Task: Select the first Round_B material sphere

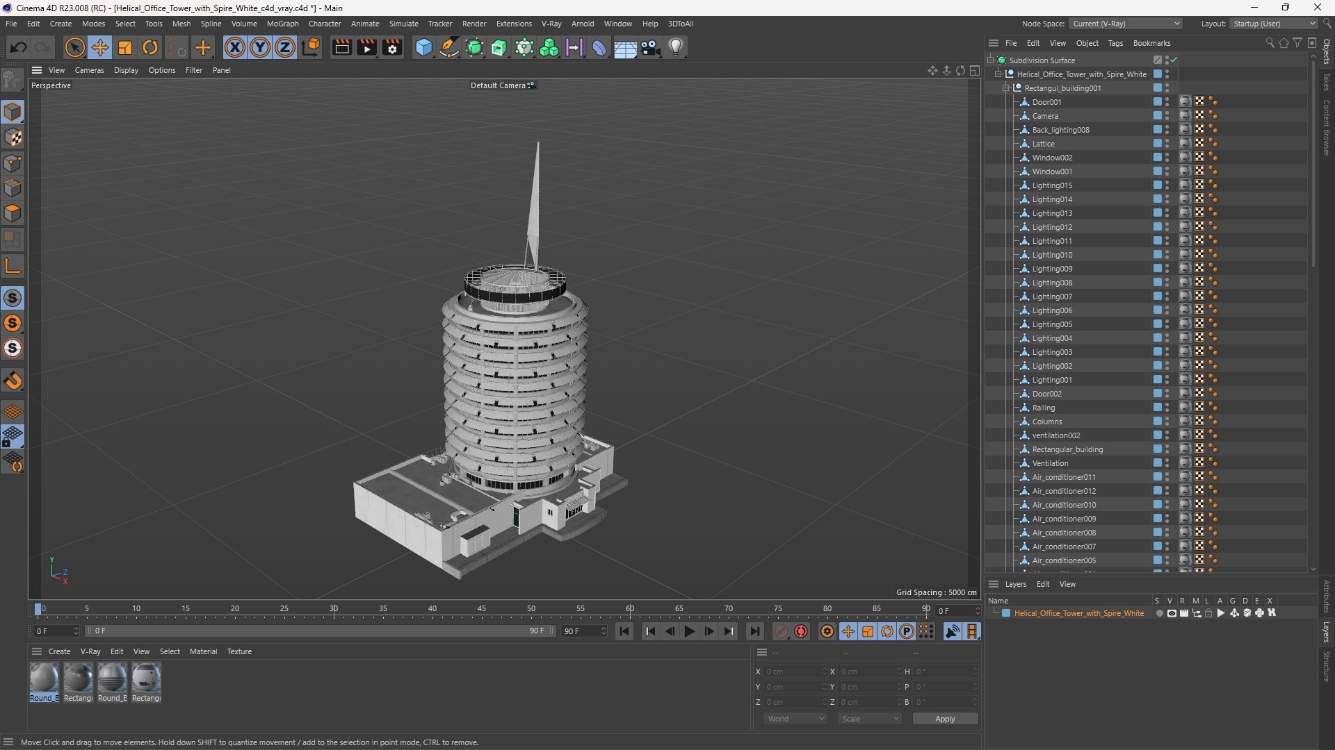Action: coord(44,677)
